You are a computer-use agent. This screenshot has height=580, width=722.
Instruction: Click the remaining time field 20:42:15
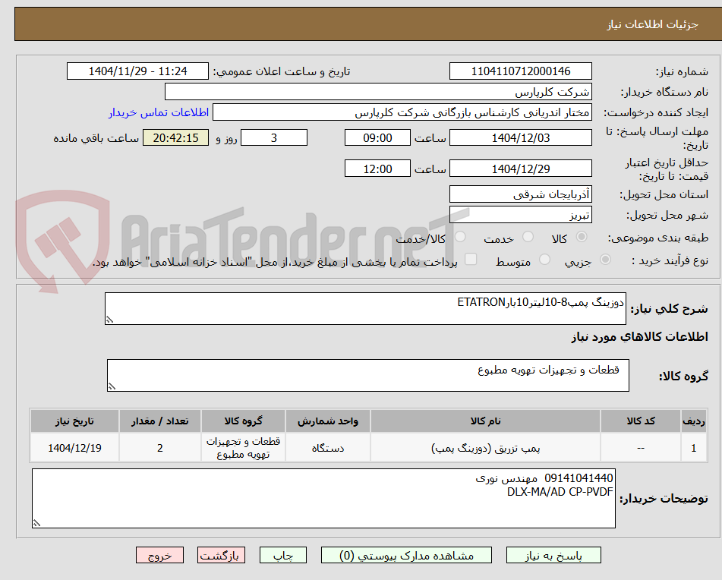[175, 137]
